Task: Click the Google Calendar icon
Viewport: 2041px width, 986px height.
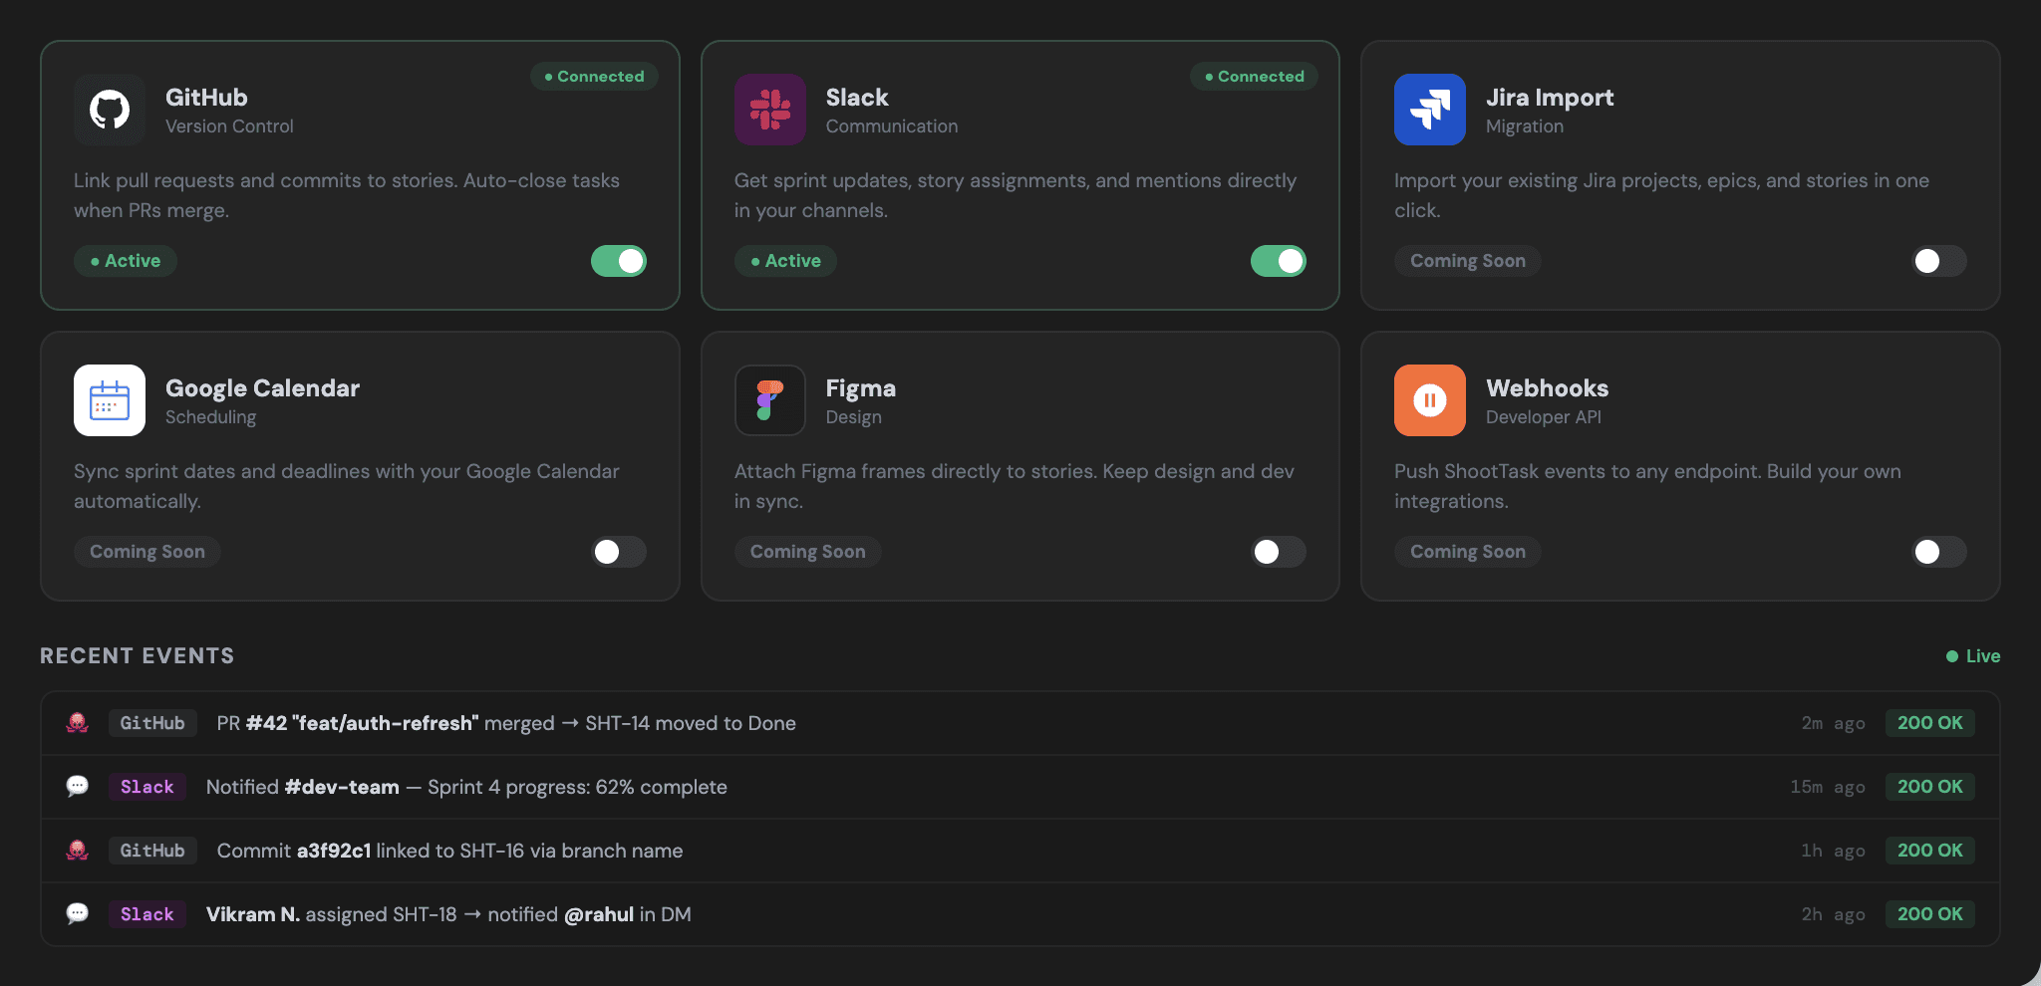Action: [x=110, y=400]
